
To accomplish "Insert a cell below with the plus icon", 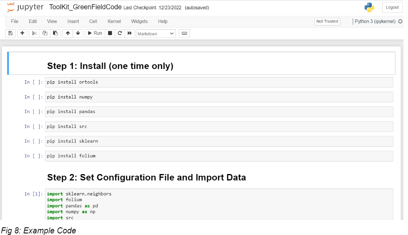I will click(x=22, y=33).
